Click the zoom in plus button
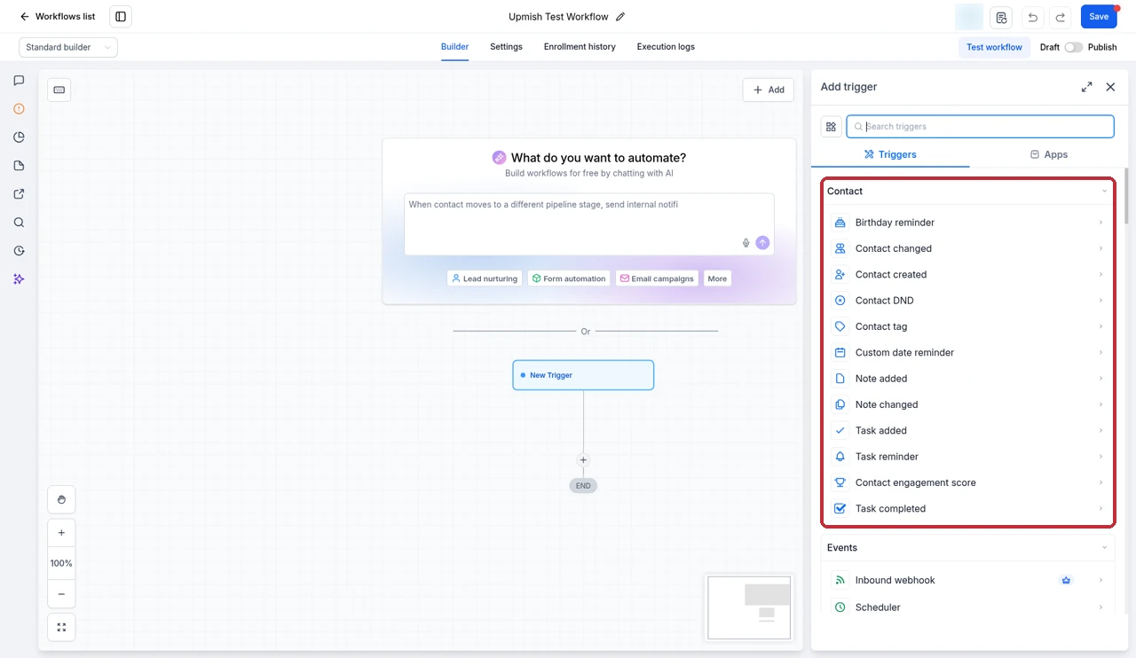This screenshot has width=1136, height=658. coord(61,533)
